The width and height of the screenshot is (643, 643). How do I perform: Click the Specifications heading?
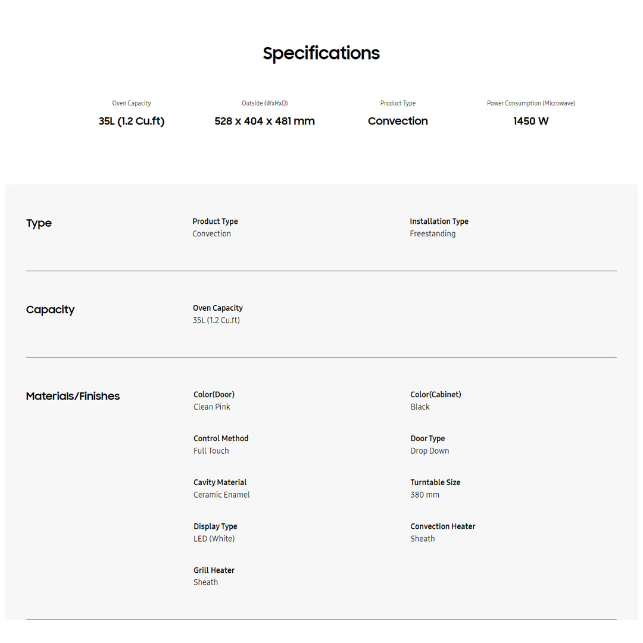click(x=321, y=54)
